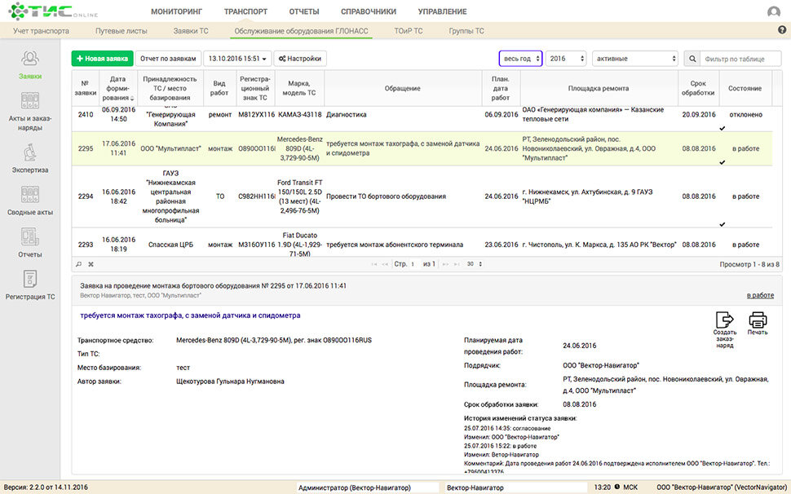791x494 pixels.
Task: Open the ТРАНСПОРТ menu
Action: click(x=245, y=11)
